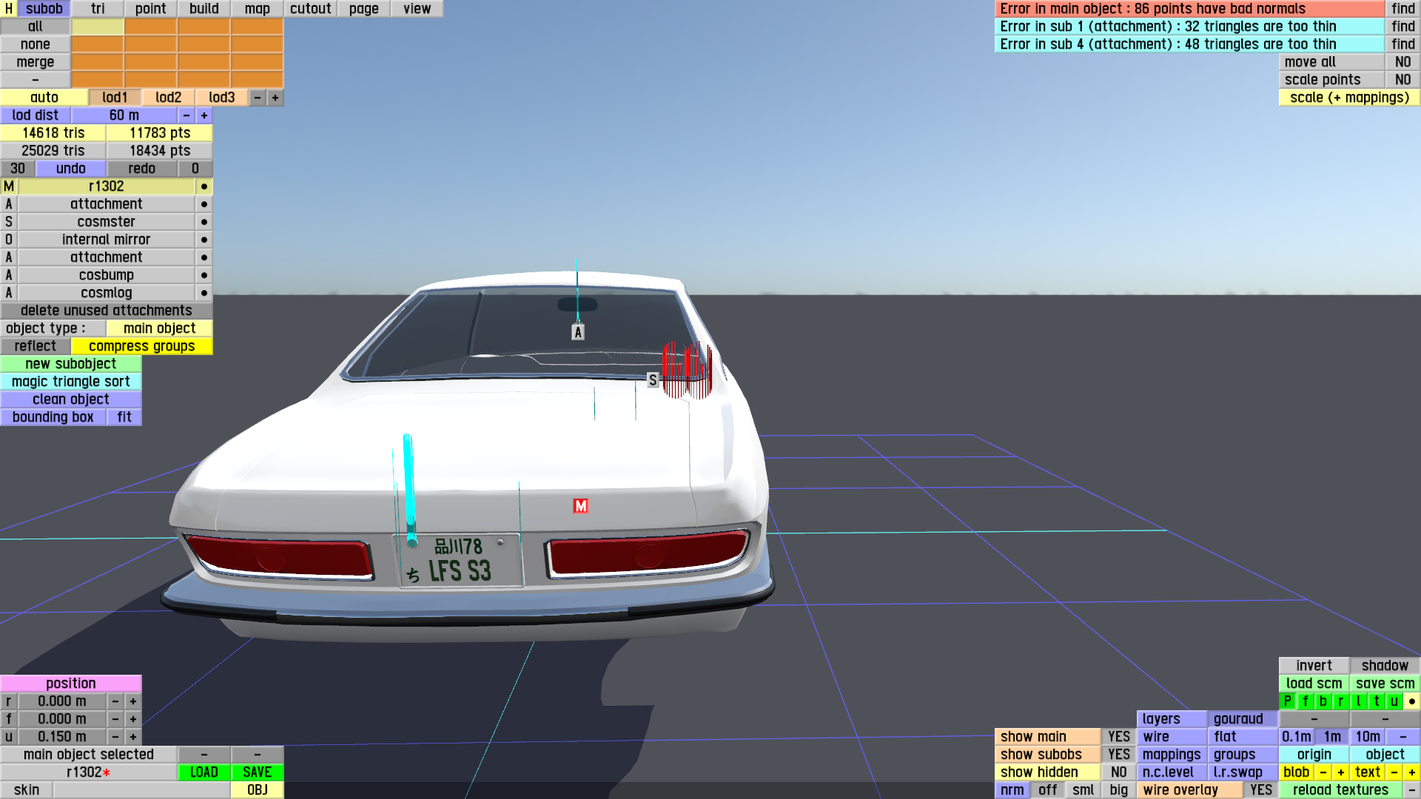
Task: Switch to the cutout tab
Action: click(x=310, y=9)
